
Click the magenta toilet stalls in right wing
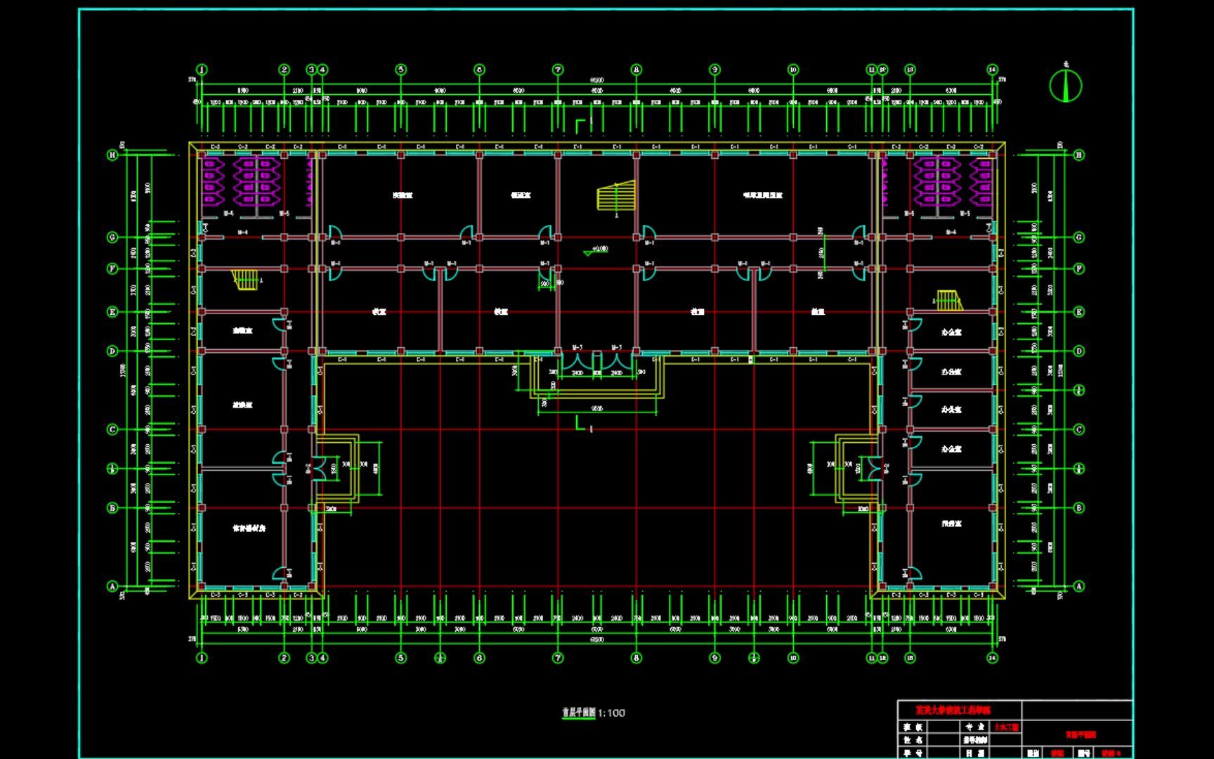pos(953,181)
